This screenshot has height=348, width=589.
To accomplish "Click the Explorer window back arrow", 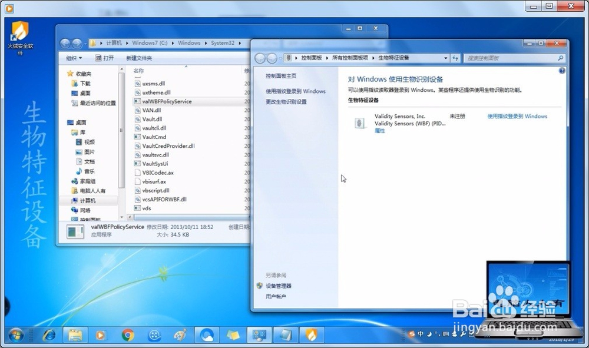I will pos(65,44).
